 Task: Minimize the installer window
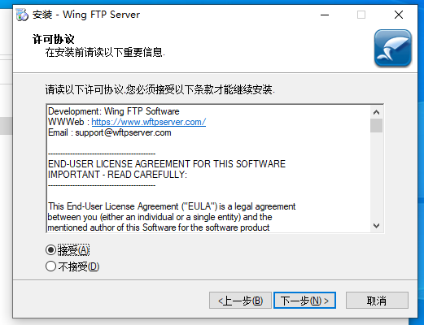325,15
